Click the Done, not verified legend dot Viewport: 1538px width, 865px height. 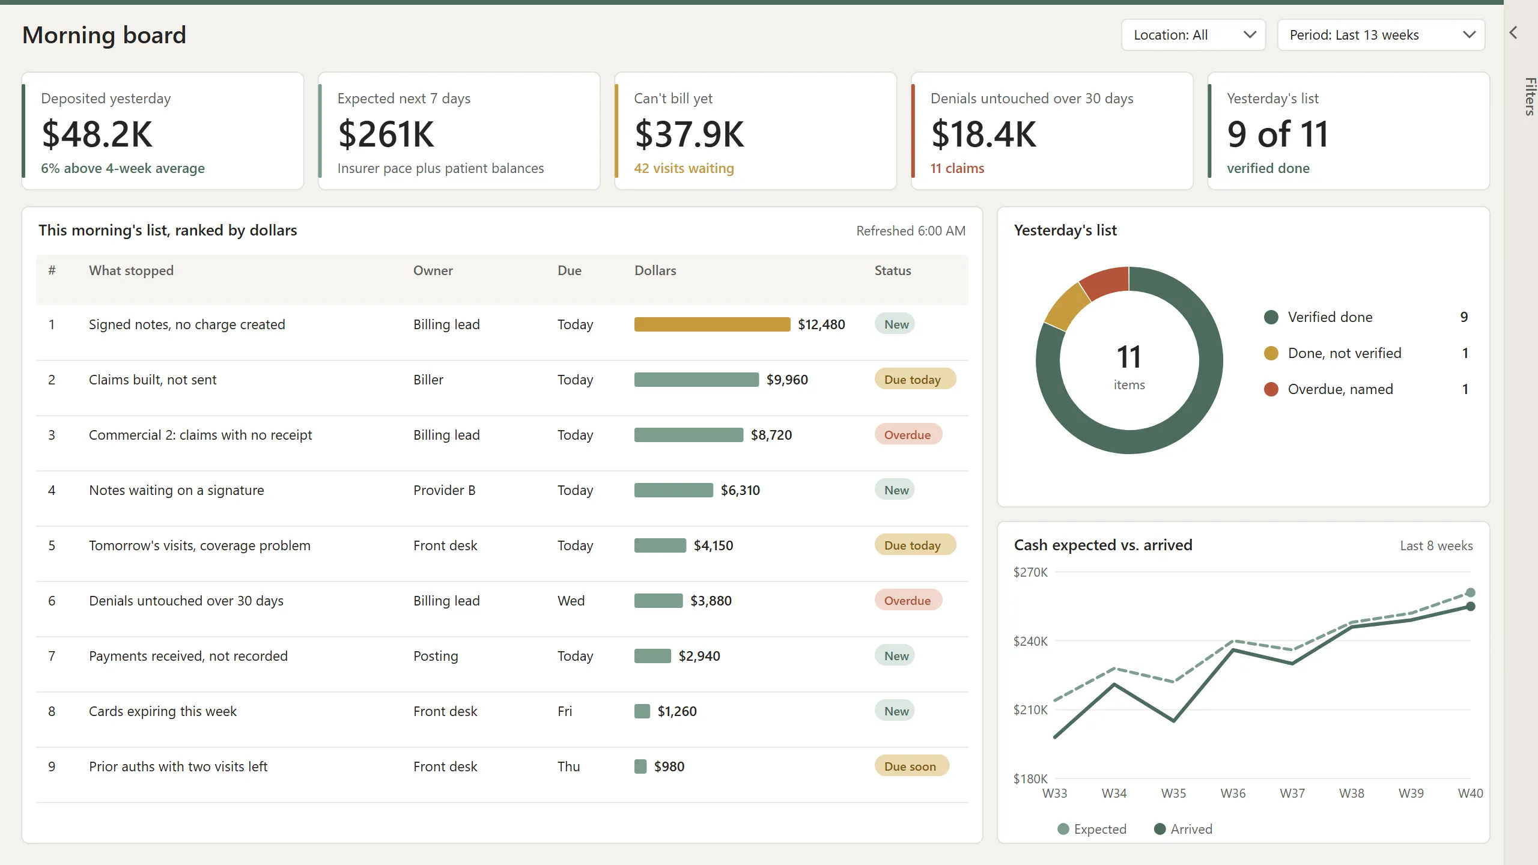click(1271, 353)
